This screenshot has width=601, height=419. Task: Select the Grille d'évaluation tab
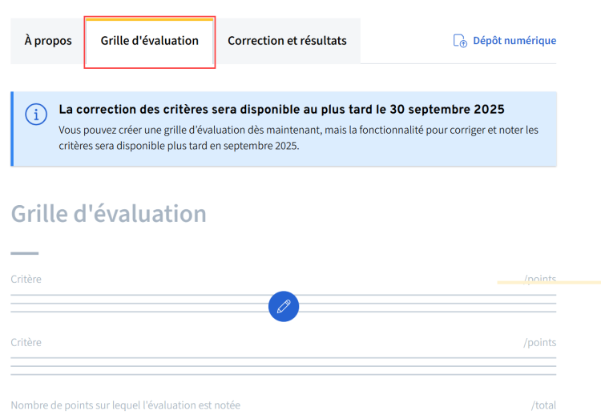tap(150, 41)
